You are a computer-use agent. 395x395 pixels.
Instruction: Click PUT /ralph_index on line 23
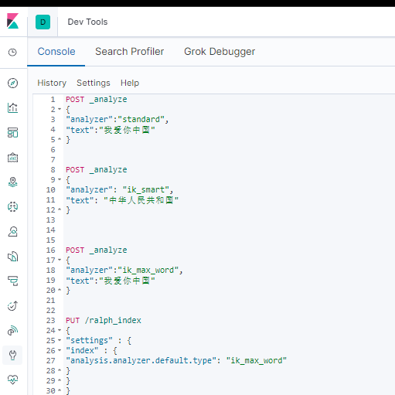coord(104,321)
